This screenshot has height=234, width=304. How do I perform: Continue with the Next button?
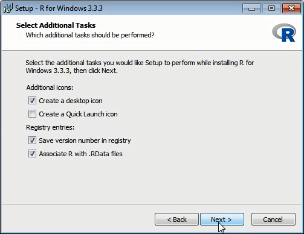click(x=222, y=220)
